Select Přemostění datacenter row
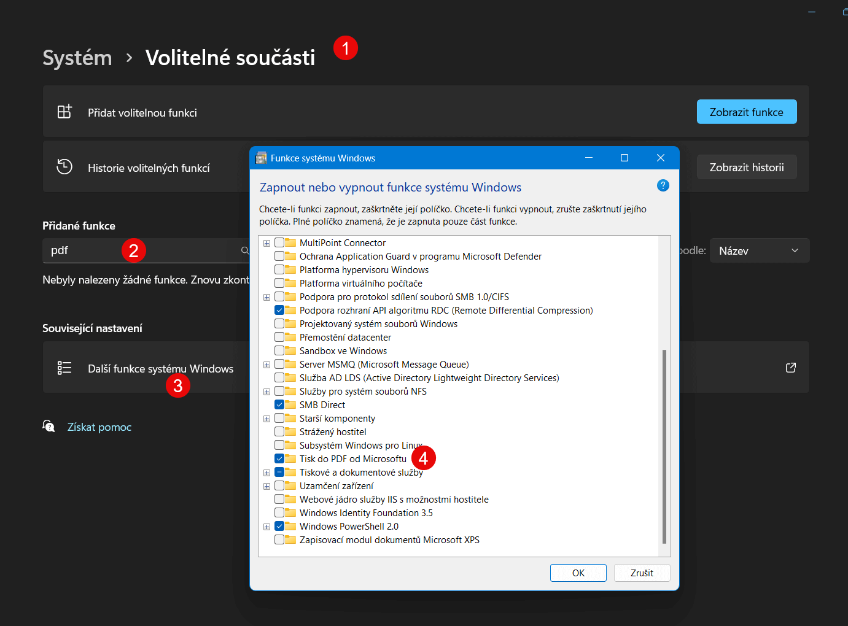The height and width of the screenshot is (626, 848). (x=345, y=337)
